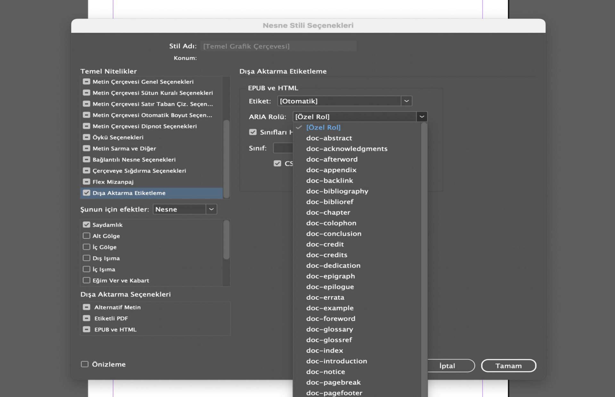Open the Etiket dropdown arrow

click(406, 101)
